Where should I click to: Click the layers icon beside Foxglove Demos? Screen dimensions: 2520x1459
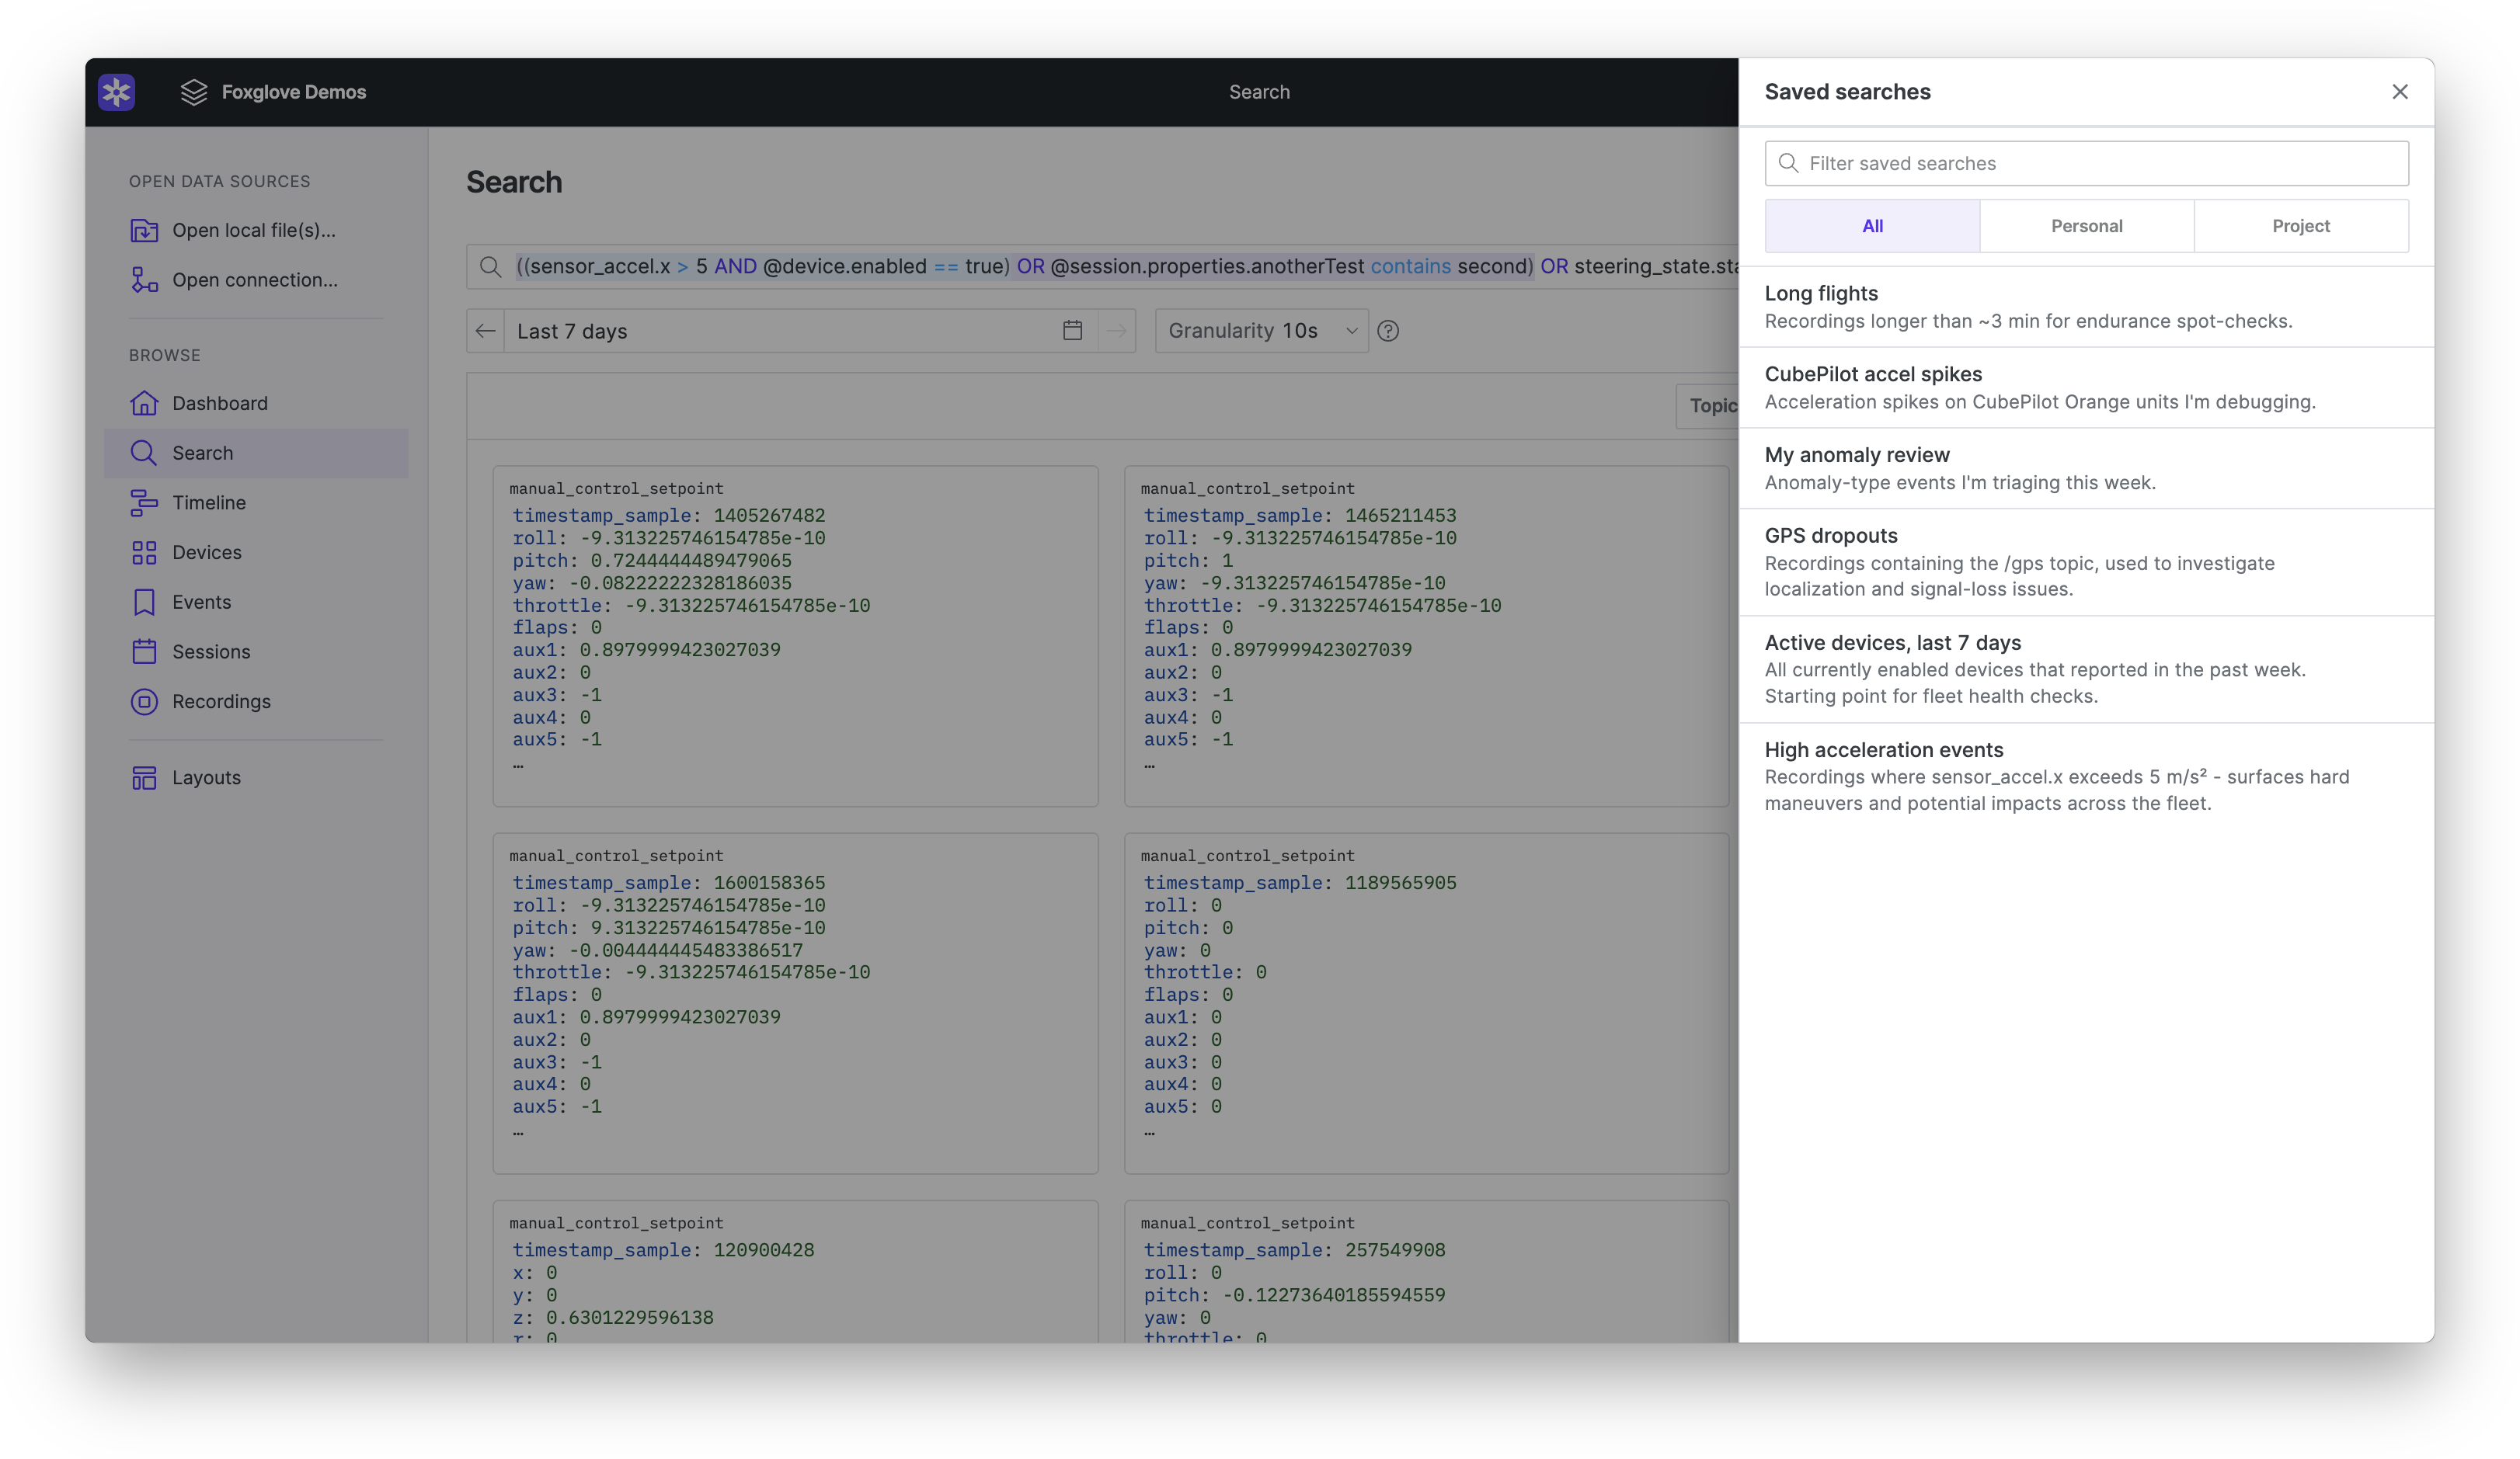click(194, 92)
